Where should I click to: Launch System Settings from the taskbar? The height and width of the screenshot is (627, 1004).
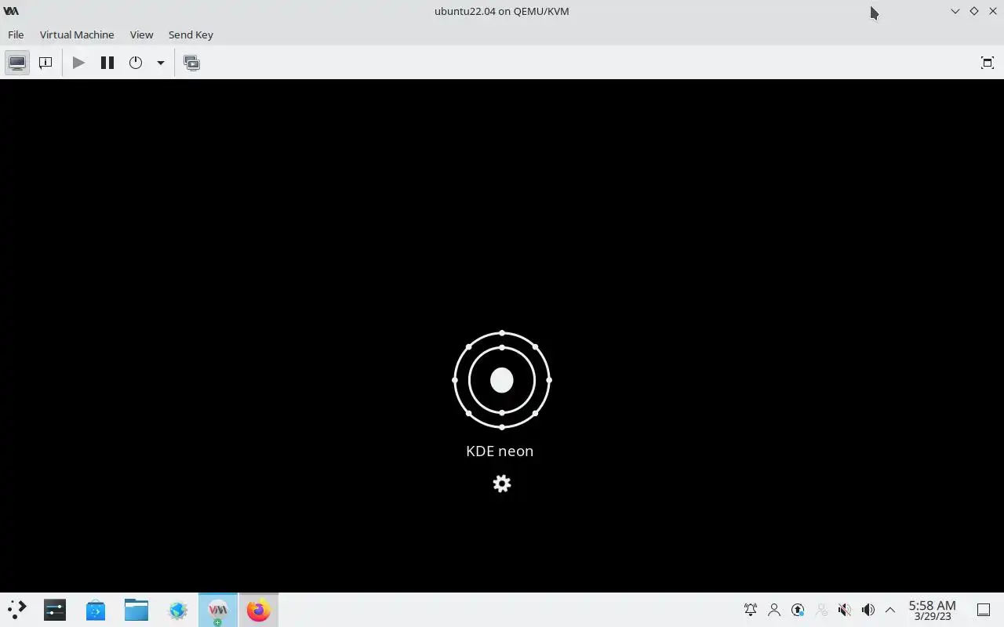pyautogui.click(x=55, y=610)
